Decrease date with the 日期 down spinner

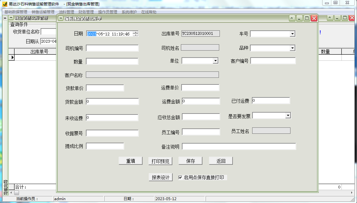136,35
